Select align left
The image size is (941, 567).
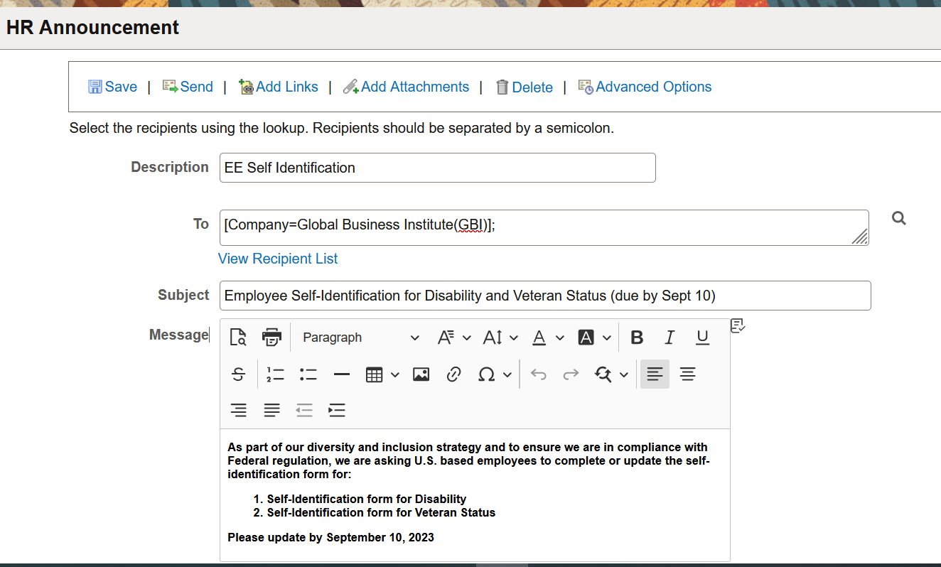655,374
